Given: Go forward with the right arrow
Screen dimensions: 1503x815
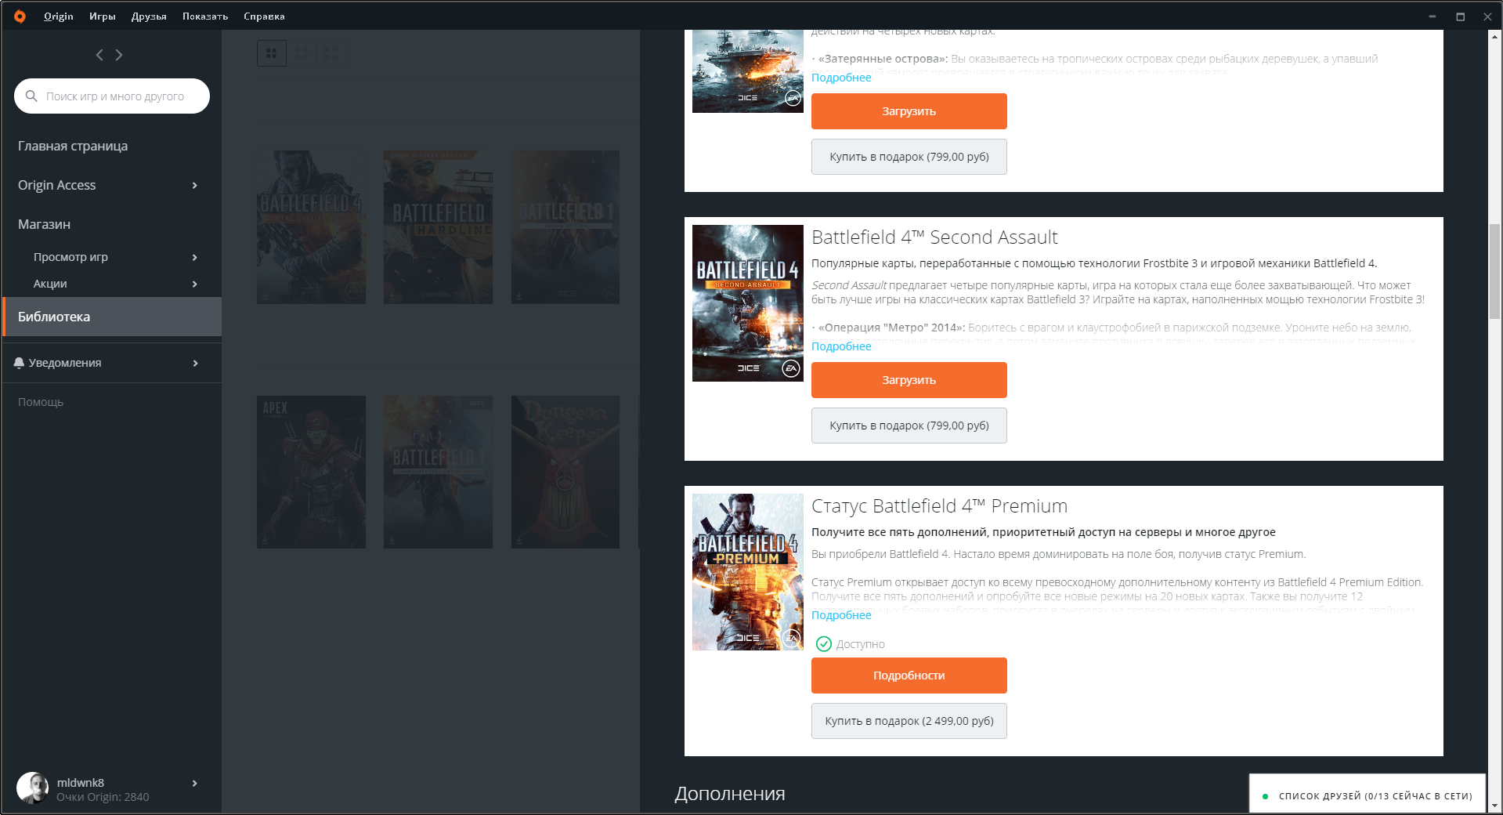Looking at the screenshot, I should [x=119, y=55].
